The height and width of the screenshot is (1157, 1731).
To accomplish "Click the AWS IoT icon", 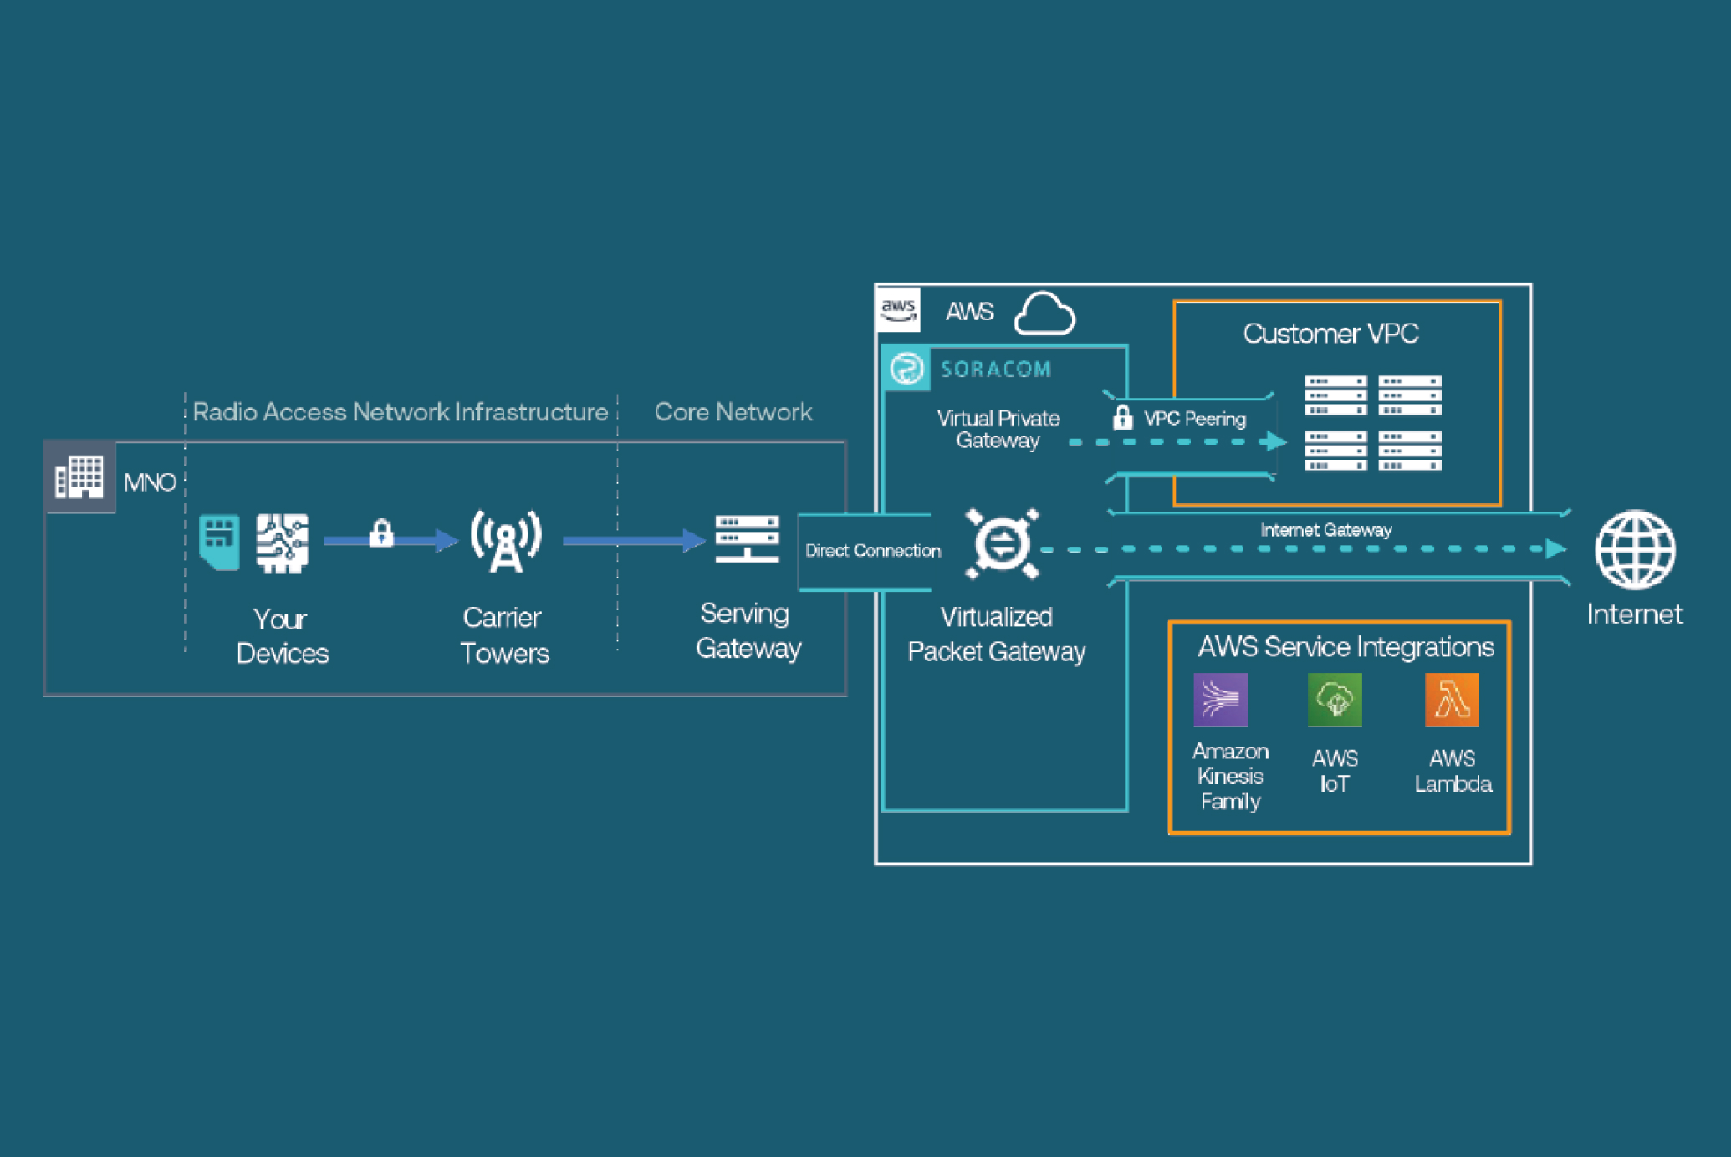I will [x=1335, y=701].
